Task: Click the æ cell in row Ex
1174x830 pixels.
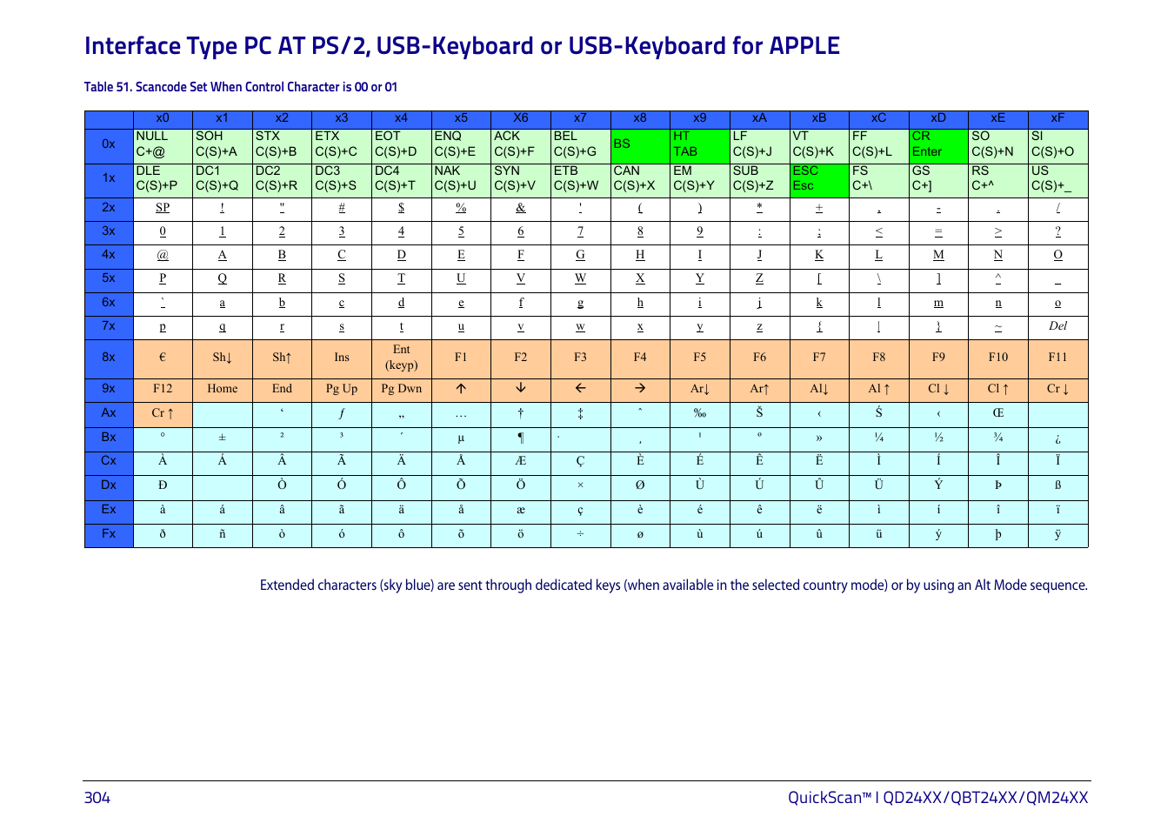Action: coord(521,511)
